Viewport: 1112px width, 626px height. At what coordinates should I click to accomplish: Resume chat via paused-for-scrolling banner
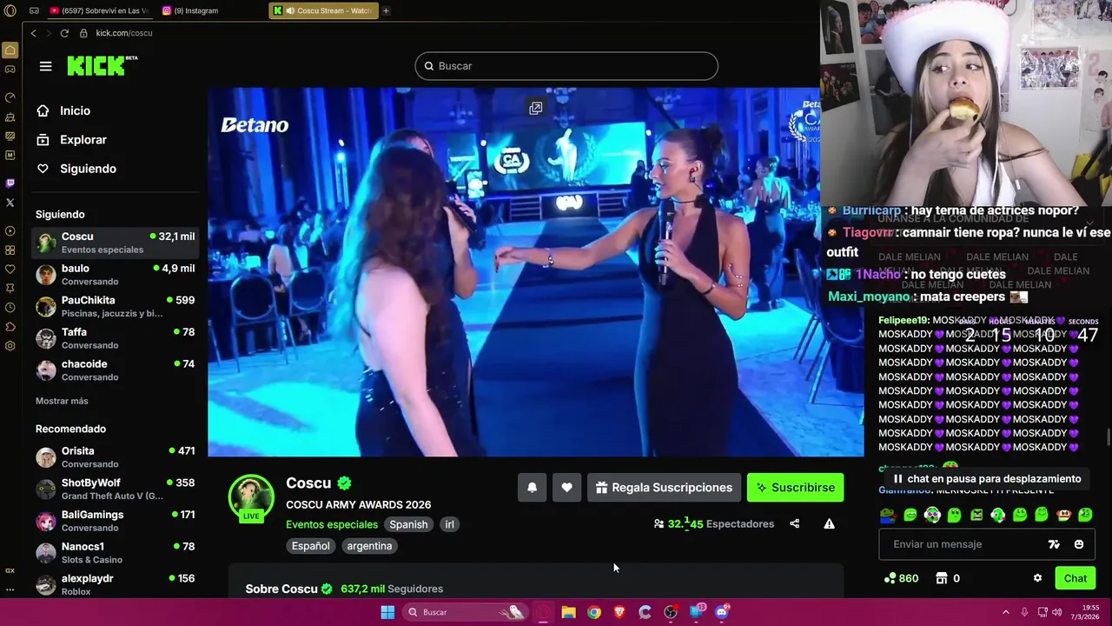[x=986, y=479]
